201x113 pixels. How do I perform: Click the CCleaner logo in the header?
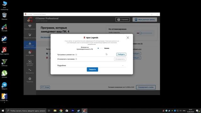(x=30, y=19)
